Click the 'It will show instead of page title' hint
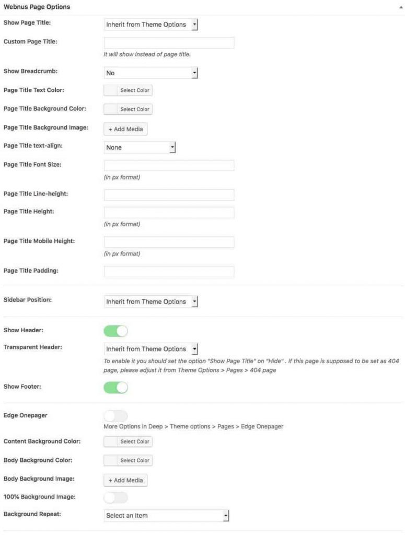The width and height of the screenshot is (405, 535). (147, 54)
